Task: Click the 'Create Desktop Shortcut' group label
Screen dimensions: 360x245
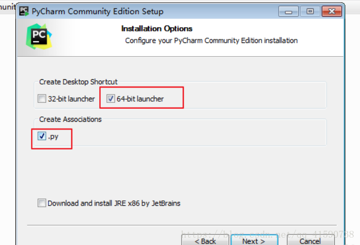Action: [78, 82]
